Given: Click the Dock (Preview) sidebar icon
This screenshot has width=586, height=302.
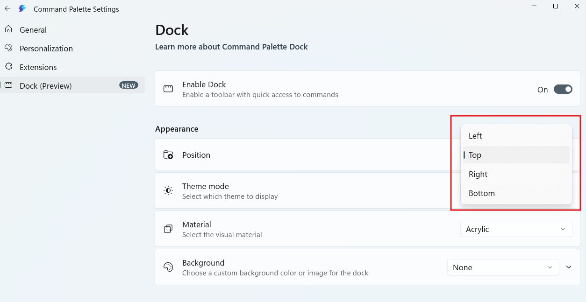Looking at the screenshot, I should [x=8, y=85].
